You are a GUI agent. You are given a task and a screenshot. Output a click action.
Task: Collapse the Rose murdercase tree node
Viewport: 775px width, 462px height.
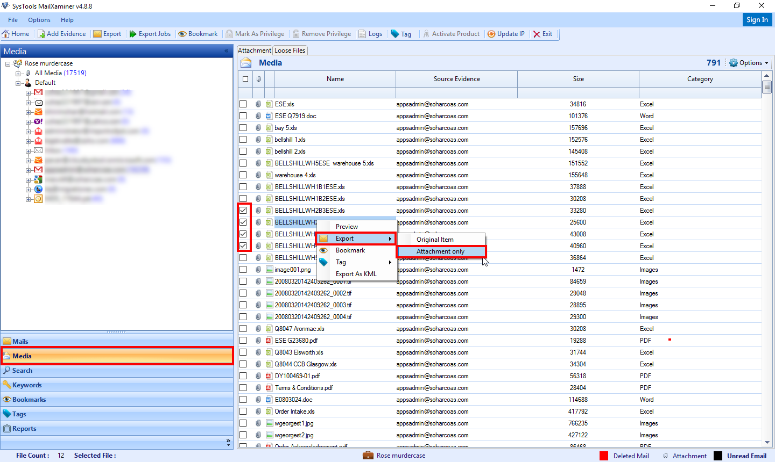[x=8, y=63]
